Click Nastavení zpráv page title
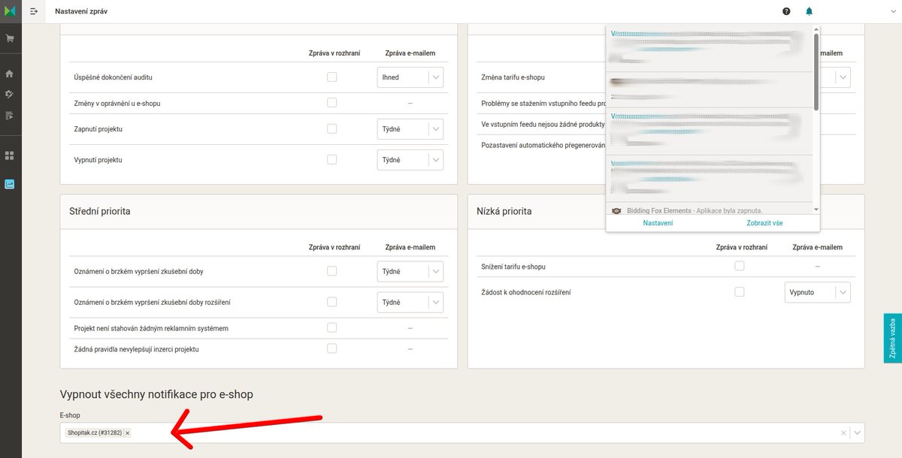 (82, 11)
